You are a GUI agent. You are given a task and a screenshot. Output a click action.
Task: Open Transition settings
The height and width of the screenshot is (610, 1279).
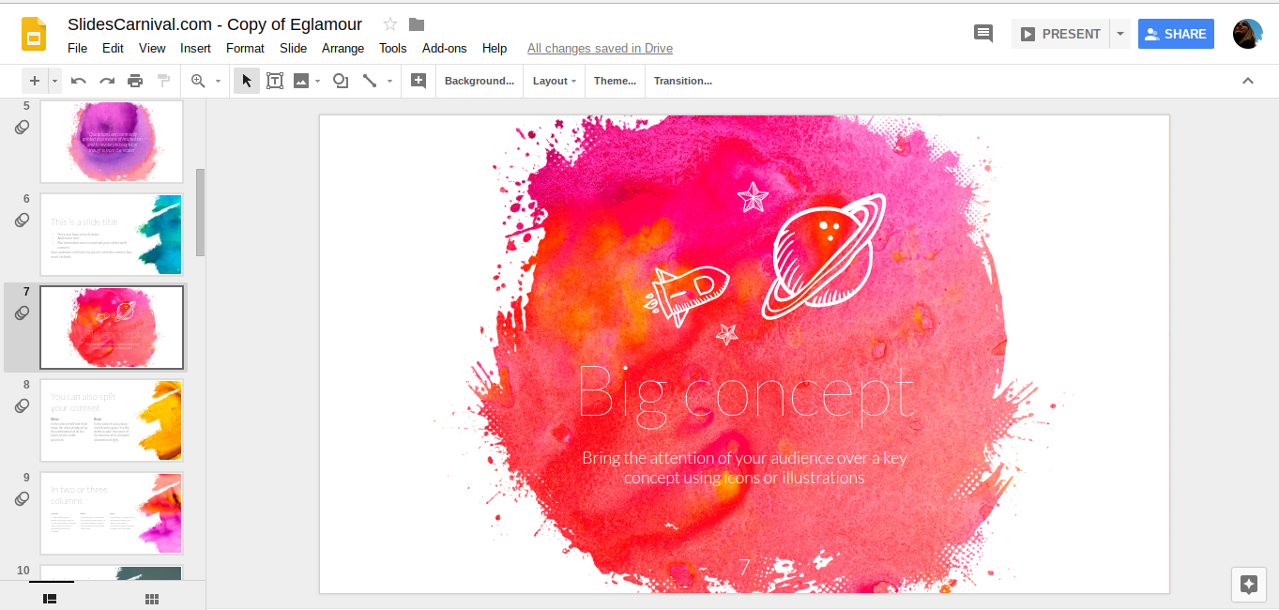(683, 81)
